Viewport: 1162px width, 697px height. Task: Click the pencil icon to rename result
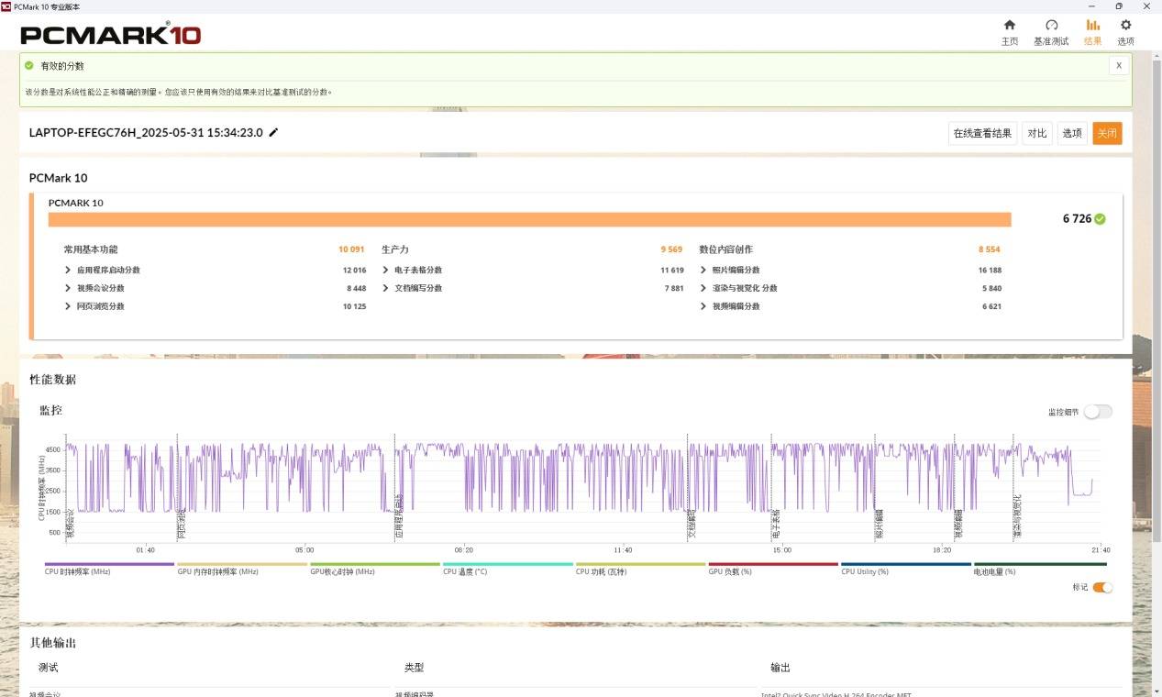(x=273, y=133)
